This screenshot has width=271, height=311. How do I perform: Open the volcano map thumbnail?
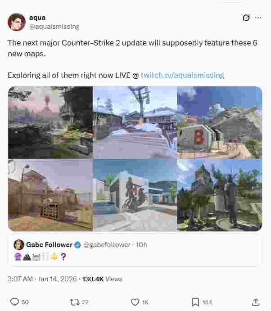(50, 122)
